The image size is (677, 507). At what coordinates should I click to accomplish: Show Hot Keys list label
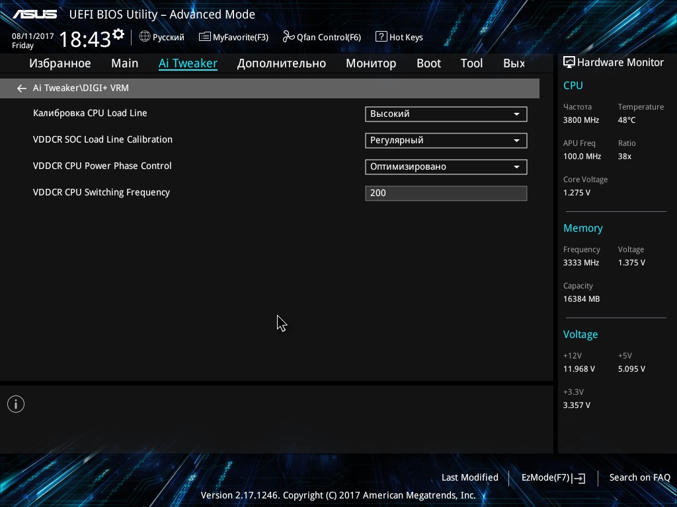point(406,38)
